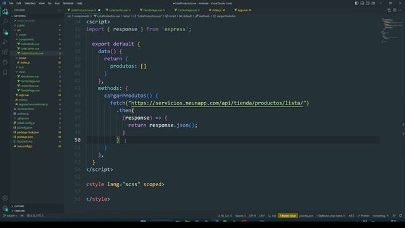
Task: Open the Customize Layout icon
Action: (x=373, y=3)
